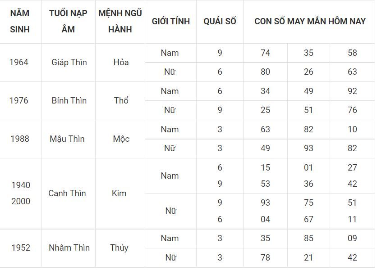Click the Giáp Thìn cell
Image resolution: width=377 pixels, height=270 pixels.
point(69,63)
